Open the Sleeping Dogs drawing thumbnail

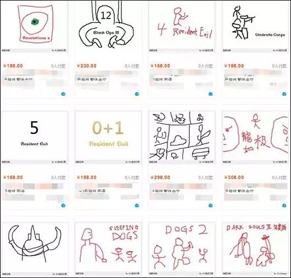click(x=108, y=249)
